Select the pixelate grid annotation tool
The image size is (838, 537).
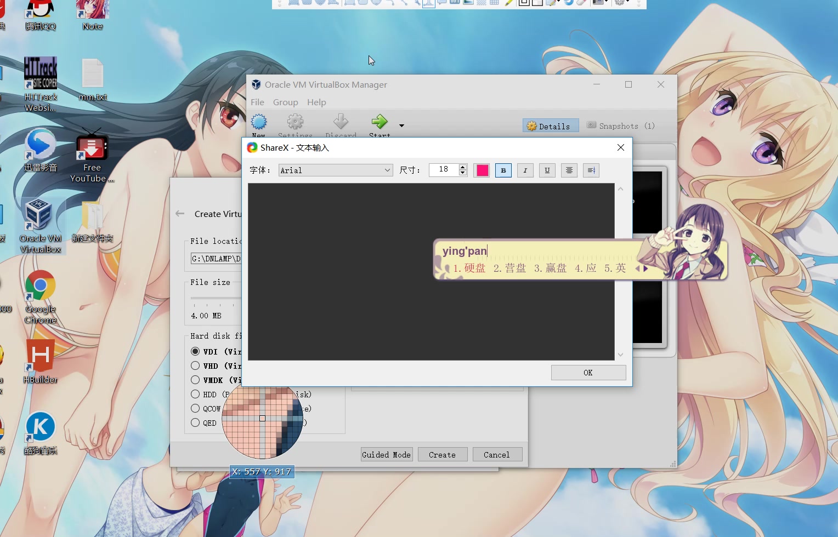(494, 3)
